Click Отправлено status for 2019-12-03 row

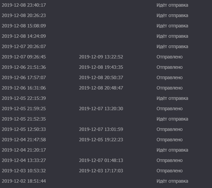click(170, 171)
